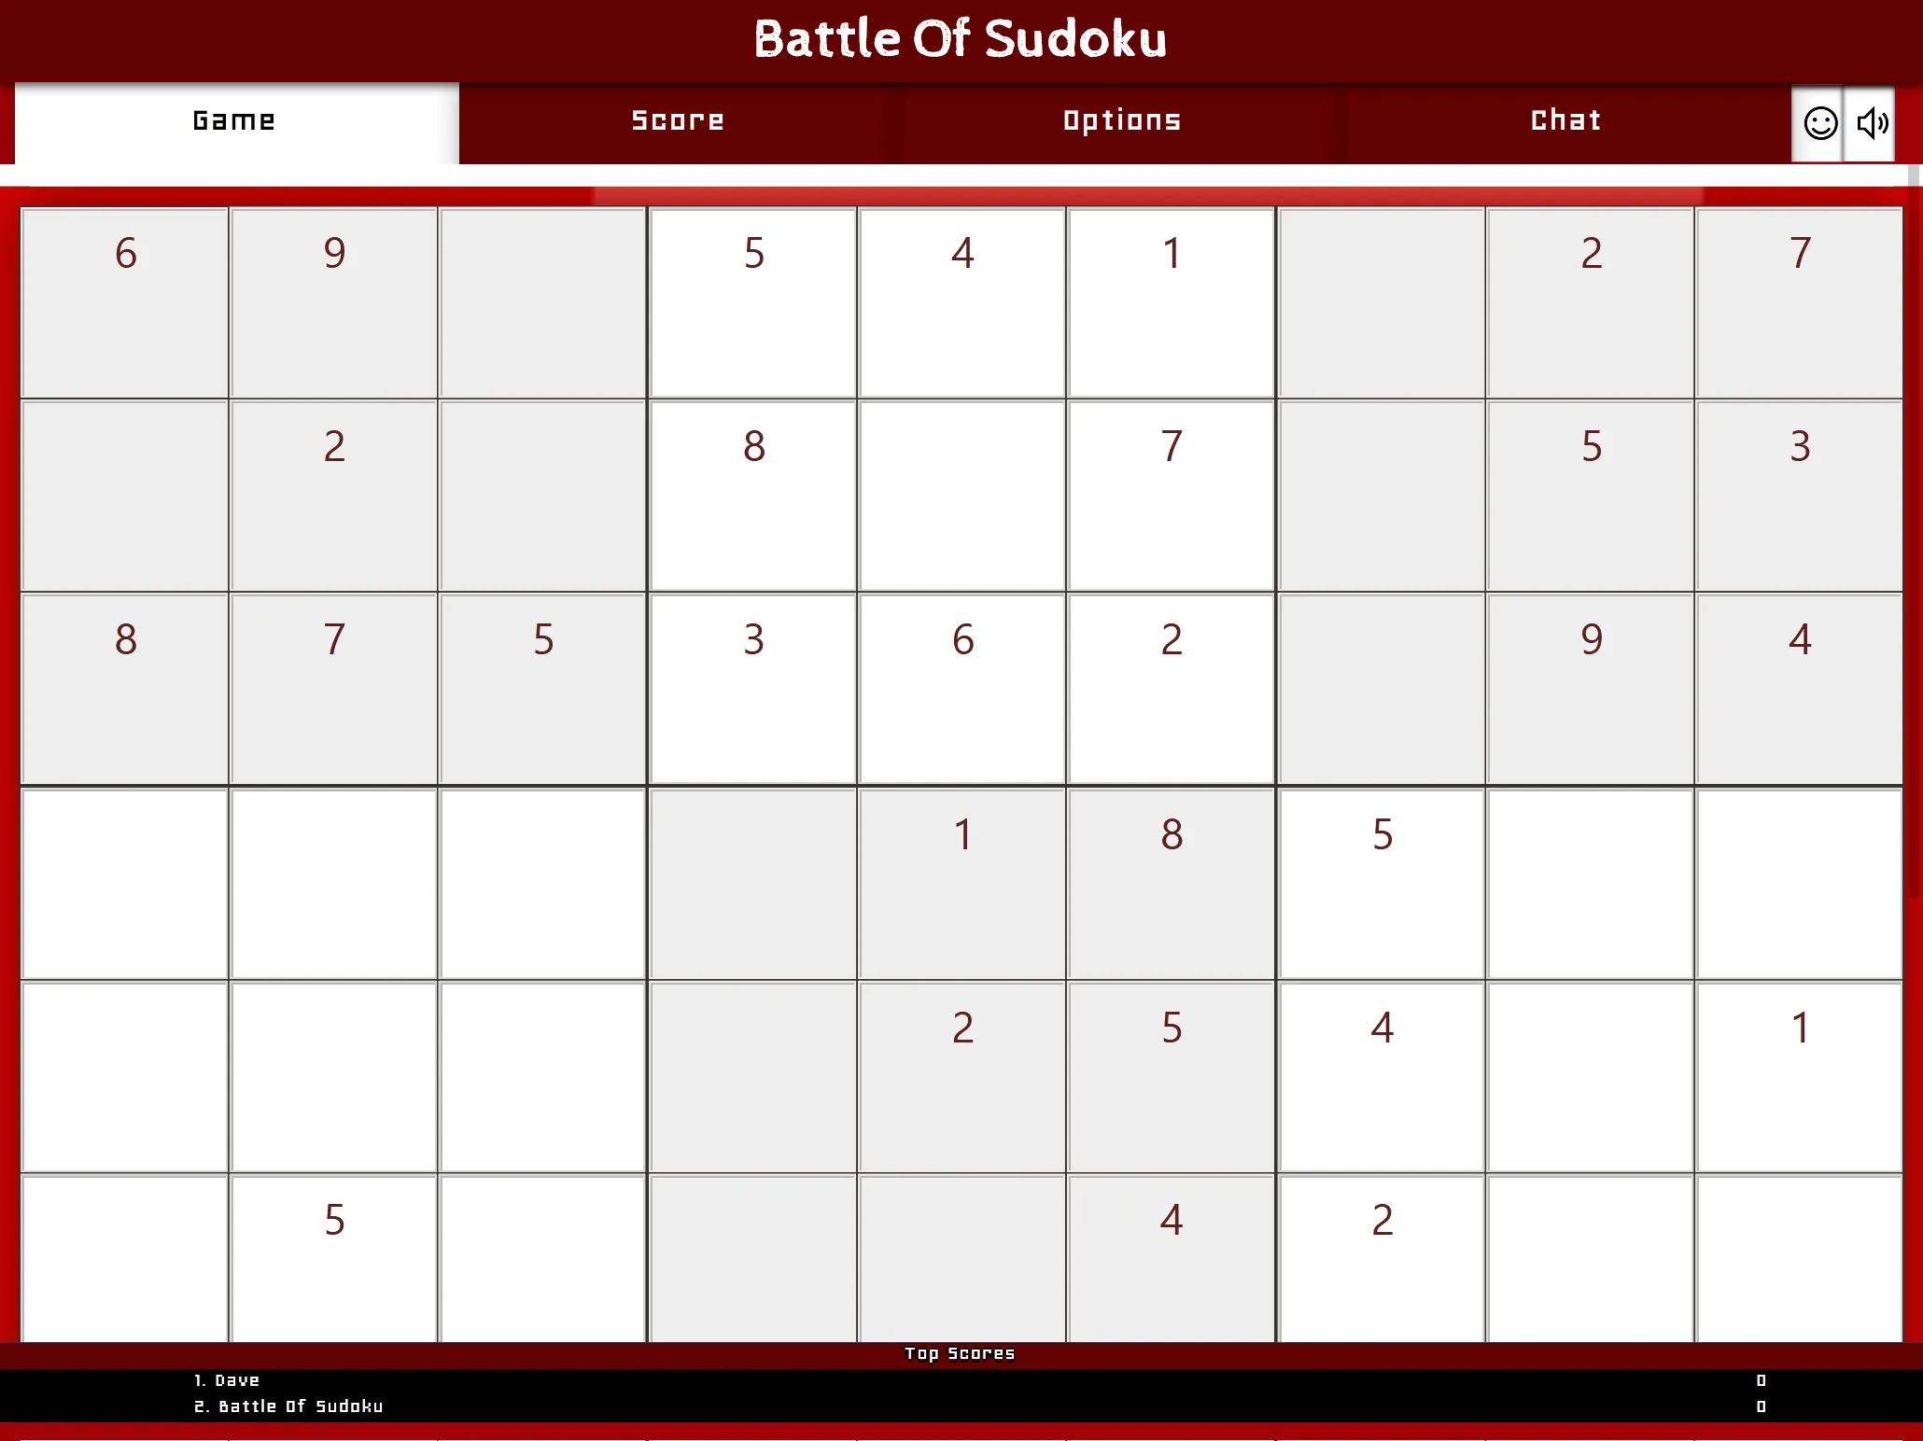Click the smiley face emoji icon
1923x1441 pixels.
1818,121
